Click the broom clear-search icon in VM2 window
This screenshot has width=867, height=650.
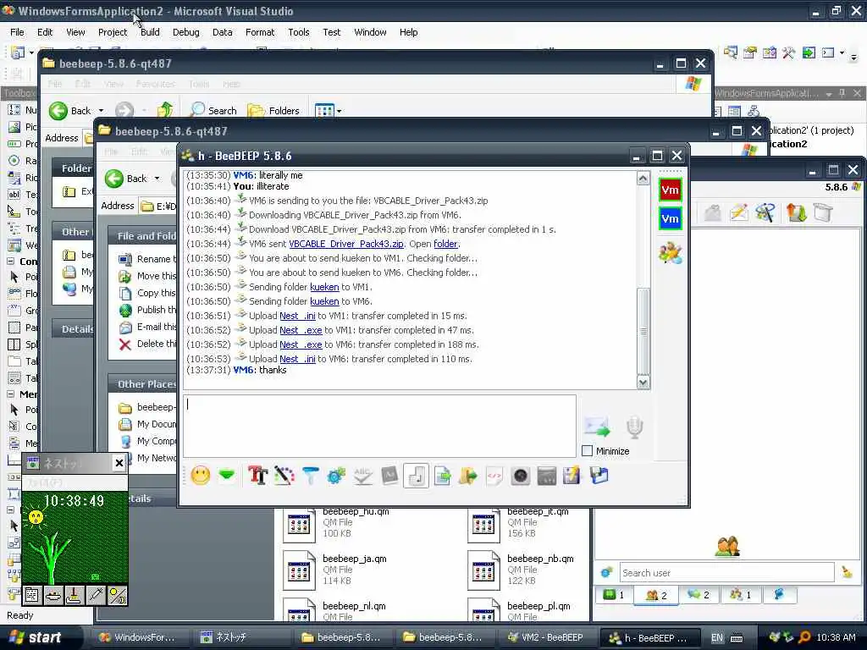[847, 572]
